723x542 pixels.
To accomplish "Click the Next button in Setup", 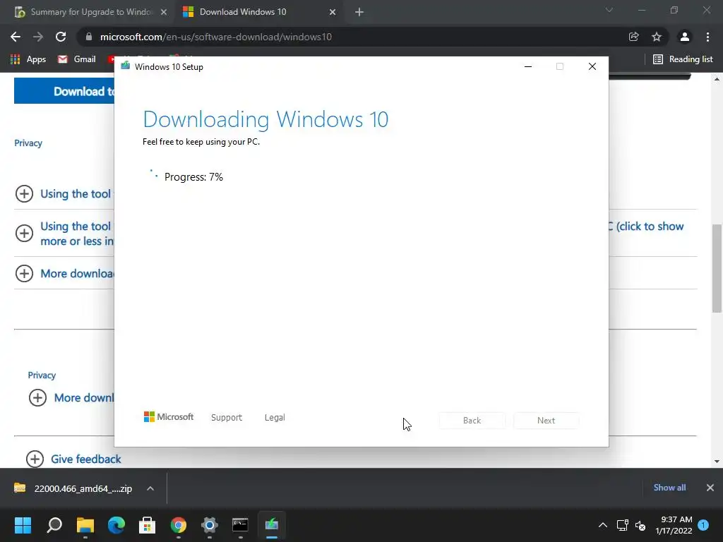I will tap(546, 421).
